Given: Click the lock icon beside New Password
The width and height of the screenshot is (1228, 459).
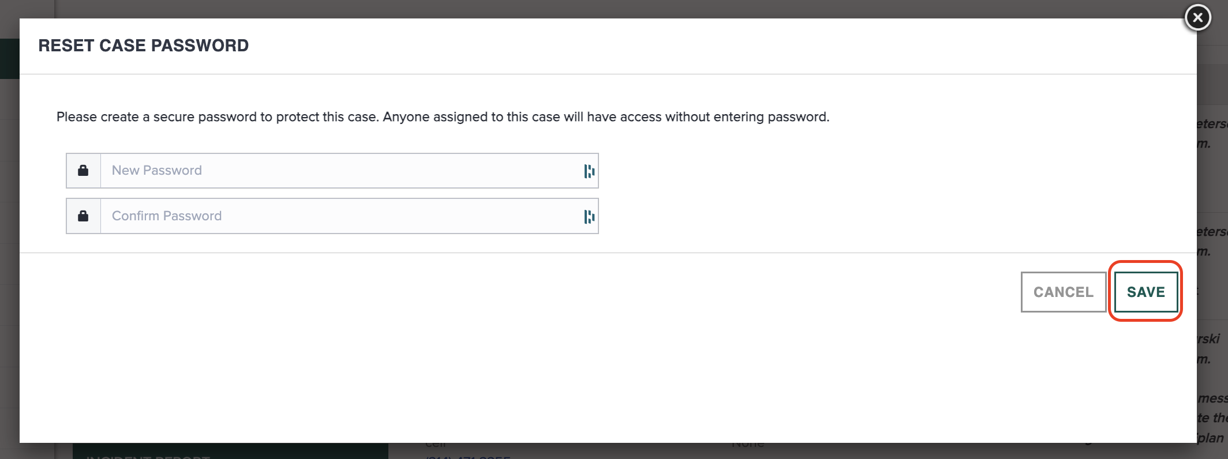Looking at the screenshot, I should coord(83,171).
